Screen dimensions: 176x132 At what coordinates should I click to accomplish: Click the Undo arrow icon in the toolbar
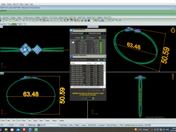click(x=17, y=21)
